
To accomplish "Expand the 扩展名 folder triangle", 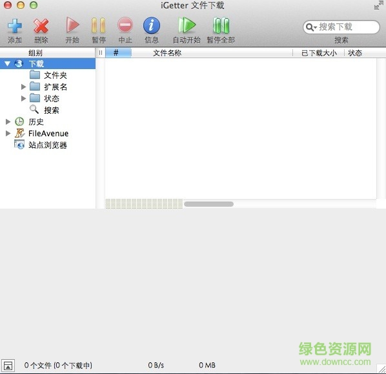I will click(24, 87).
